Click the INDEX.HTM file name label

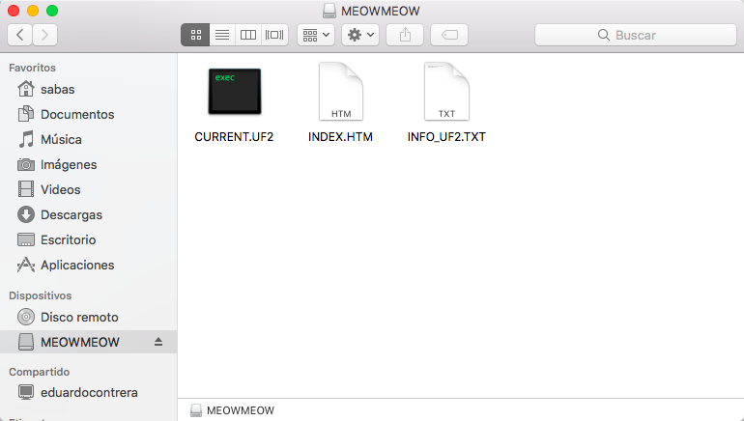340,137
